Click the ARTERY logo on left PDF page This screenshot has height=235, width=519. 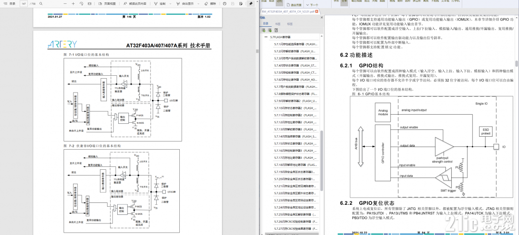pyautogui.click(x=62, y=44)
